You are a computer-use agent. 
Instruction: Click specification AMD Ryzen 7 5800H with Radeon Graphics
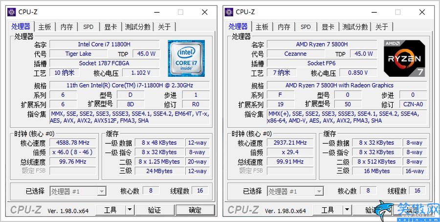coord(347,85)
